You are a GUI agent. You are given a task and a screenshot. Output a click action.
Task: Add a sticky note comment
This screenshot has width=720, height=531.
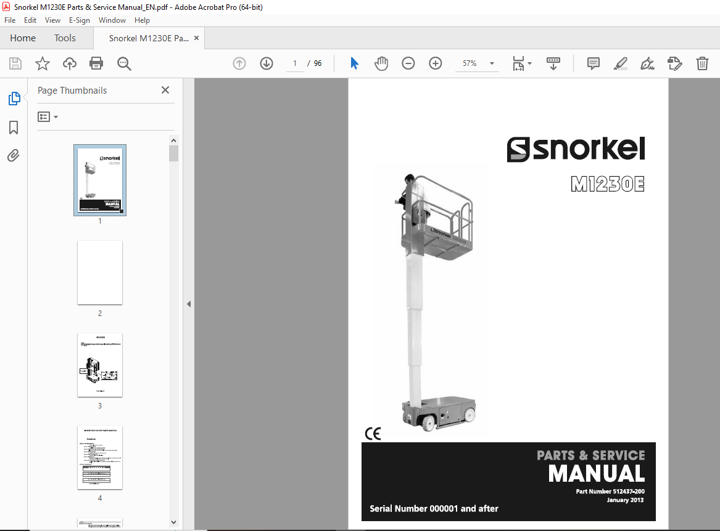(594, 63)
